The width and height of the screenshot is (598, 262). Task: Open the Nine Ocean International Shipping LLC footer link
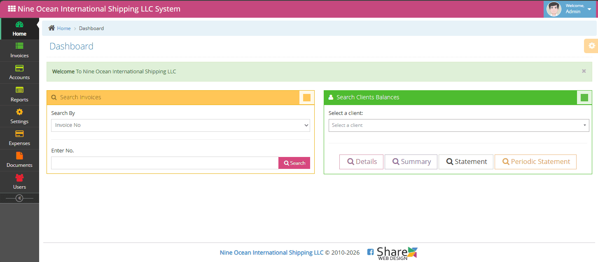click(x=272, y=253)
